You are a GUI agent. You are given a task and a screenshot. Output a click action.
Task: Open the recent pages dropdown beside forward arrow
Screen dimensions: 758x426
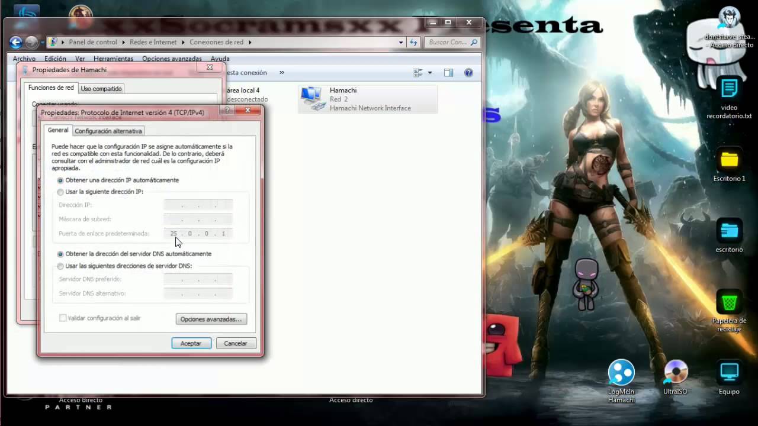pos(42,43)
